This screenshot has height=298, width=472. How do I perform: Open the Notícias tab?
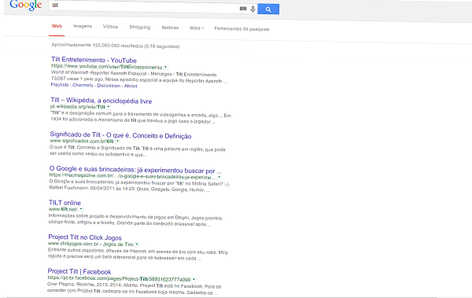(x=170, y=28)
